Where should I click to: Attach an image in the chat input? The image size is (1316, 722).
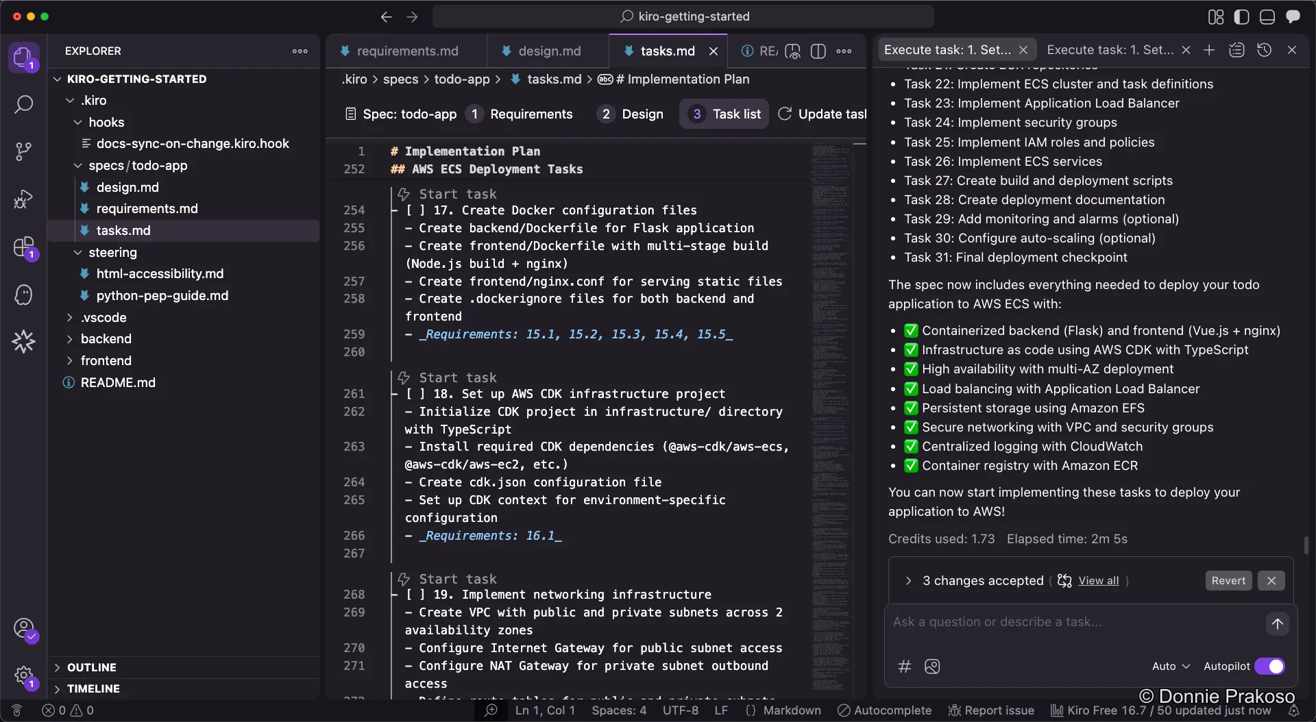tap(933, 667)
